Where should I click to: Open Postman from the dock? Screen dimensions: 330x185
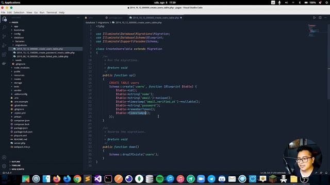coord(119,179)
